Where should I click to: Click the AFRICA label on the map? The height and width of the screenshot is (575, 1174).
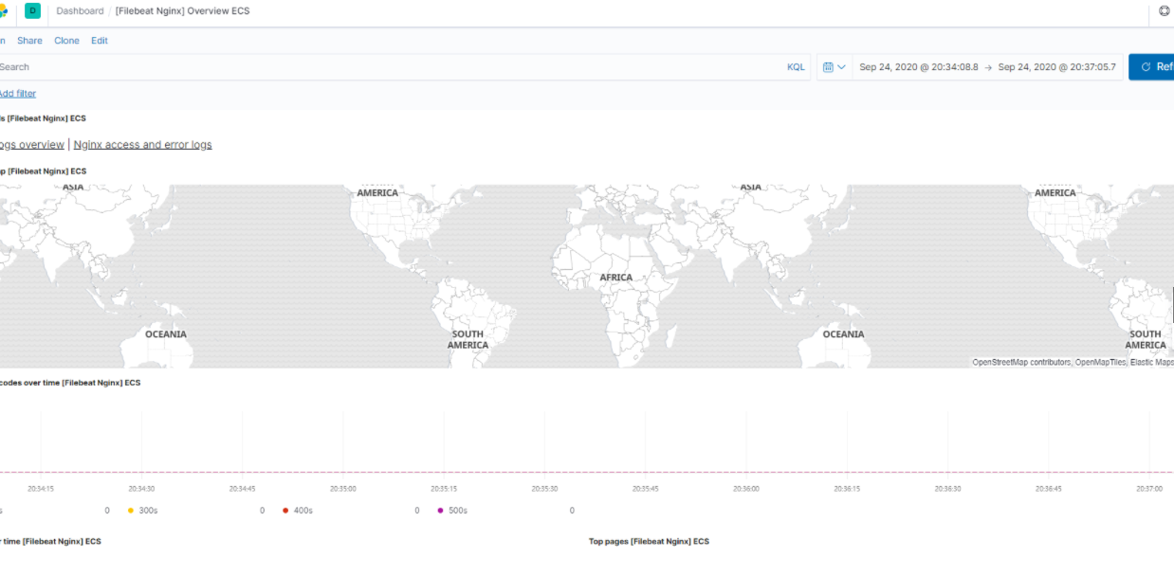616,278
